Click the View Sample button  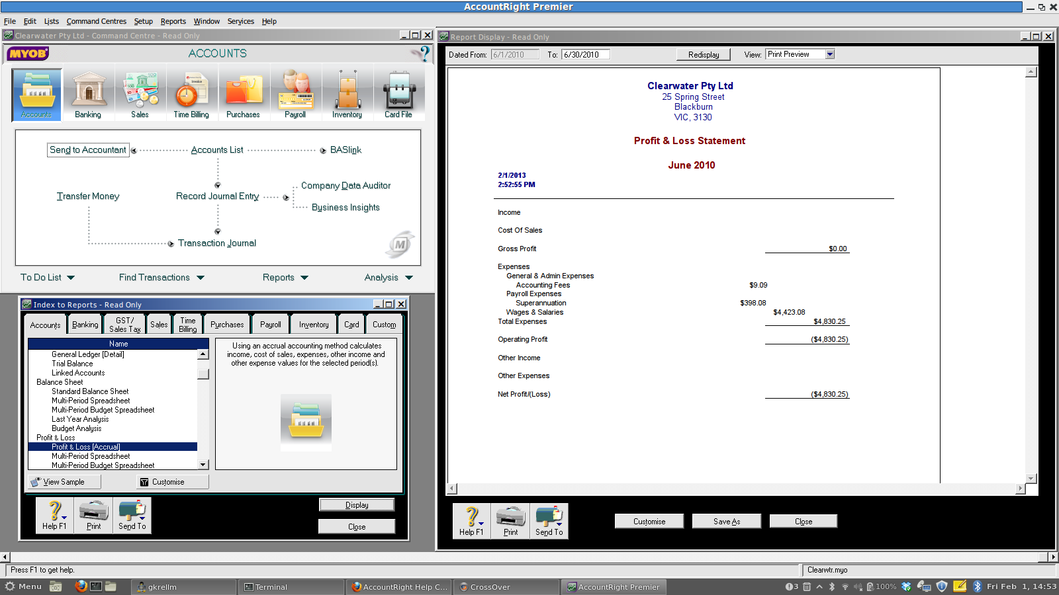(x=64, y=482)
